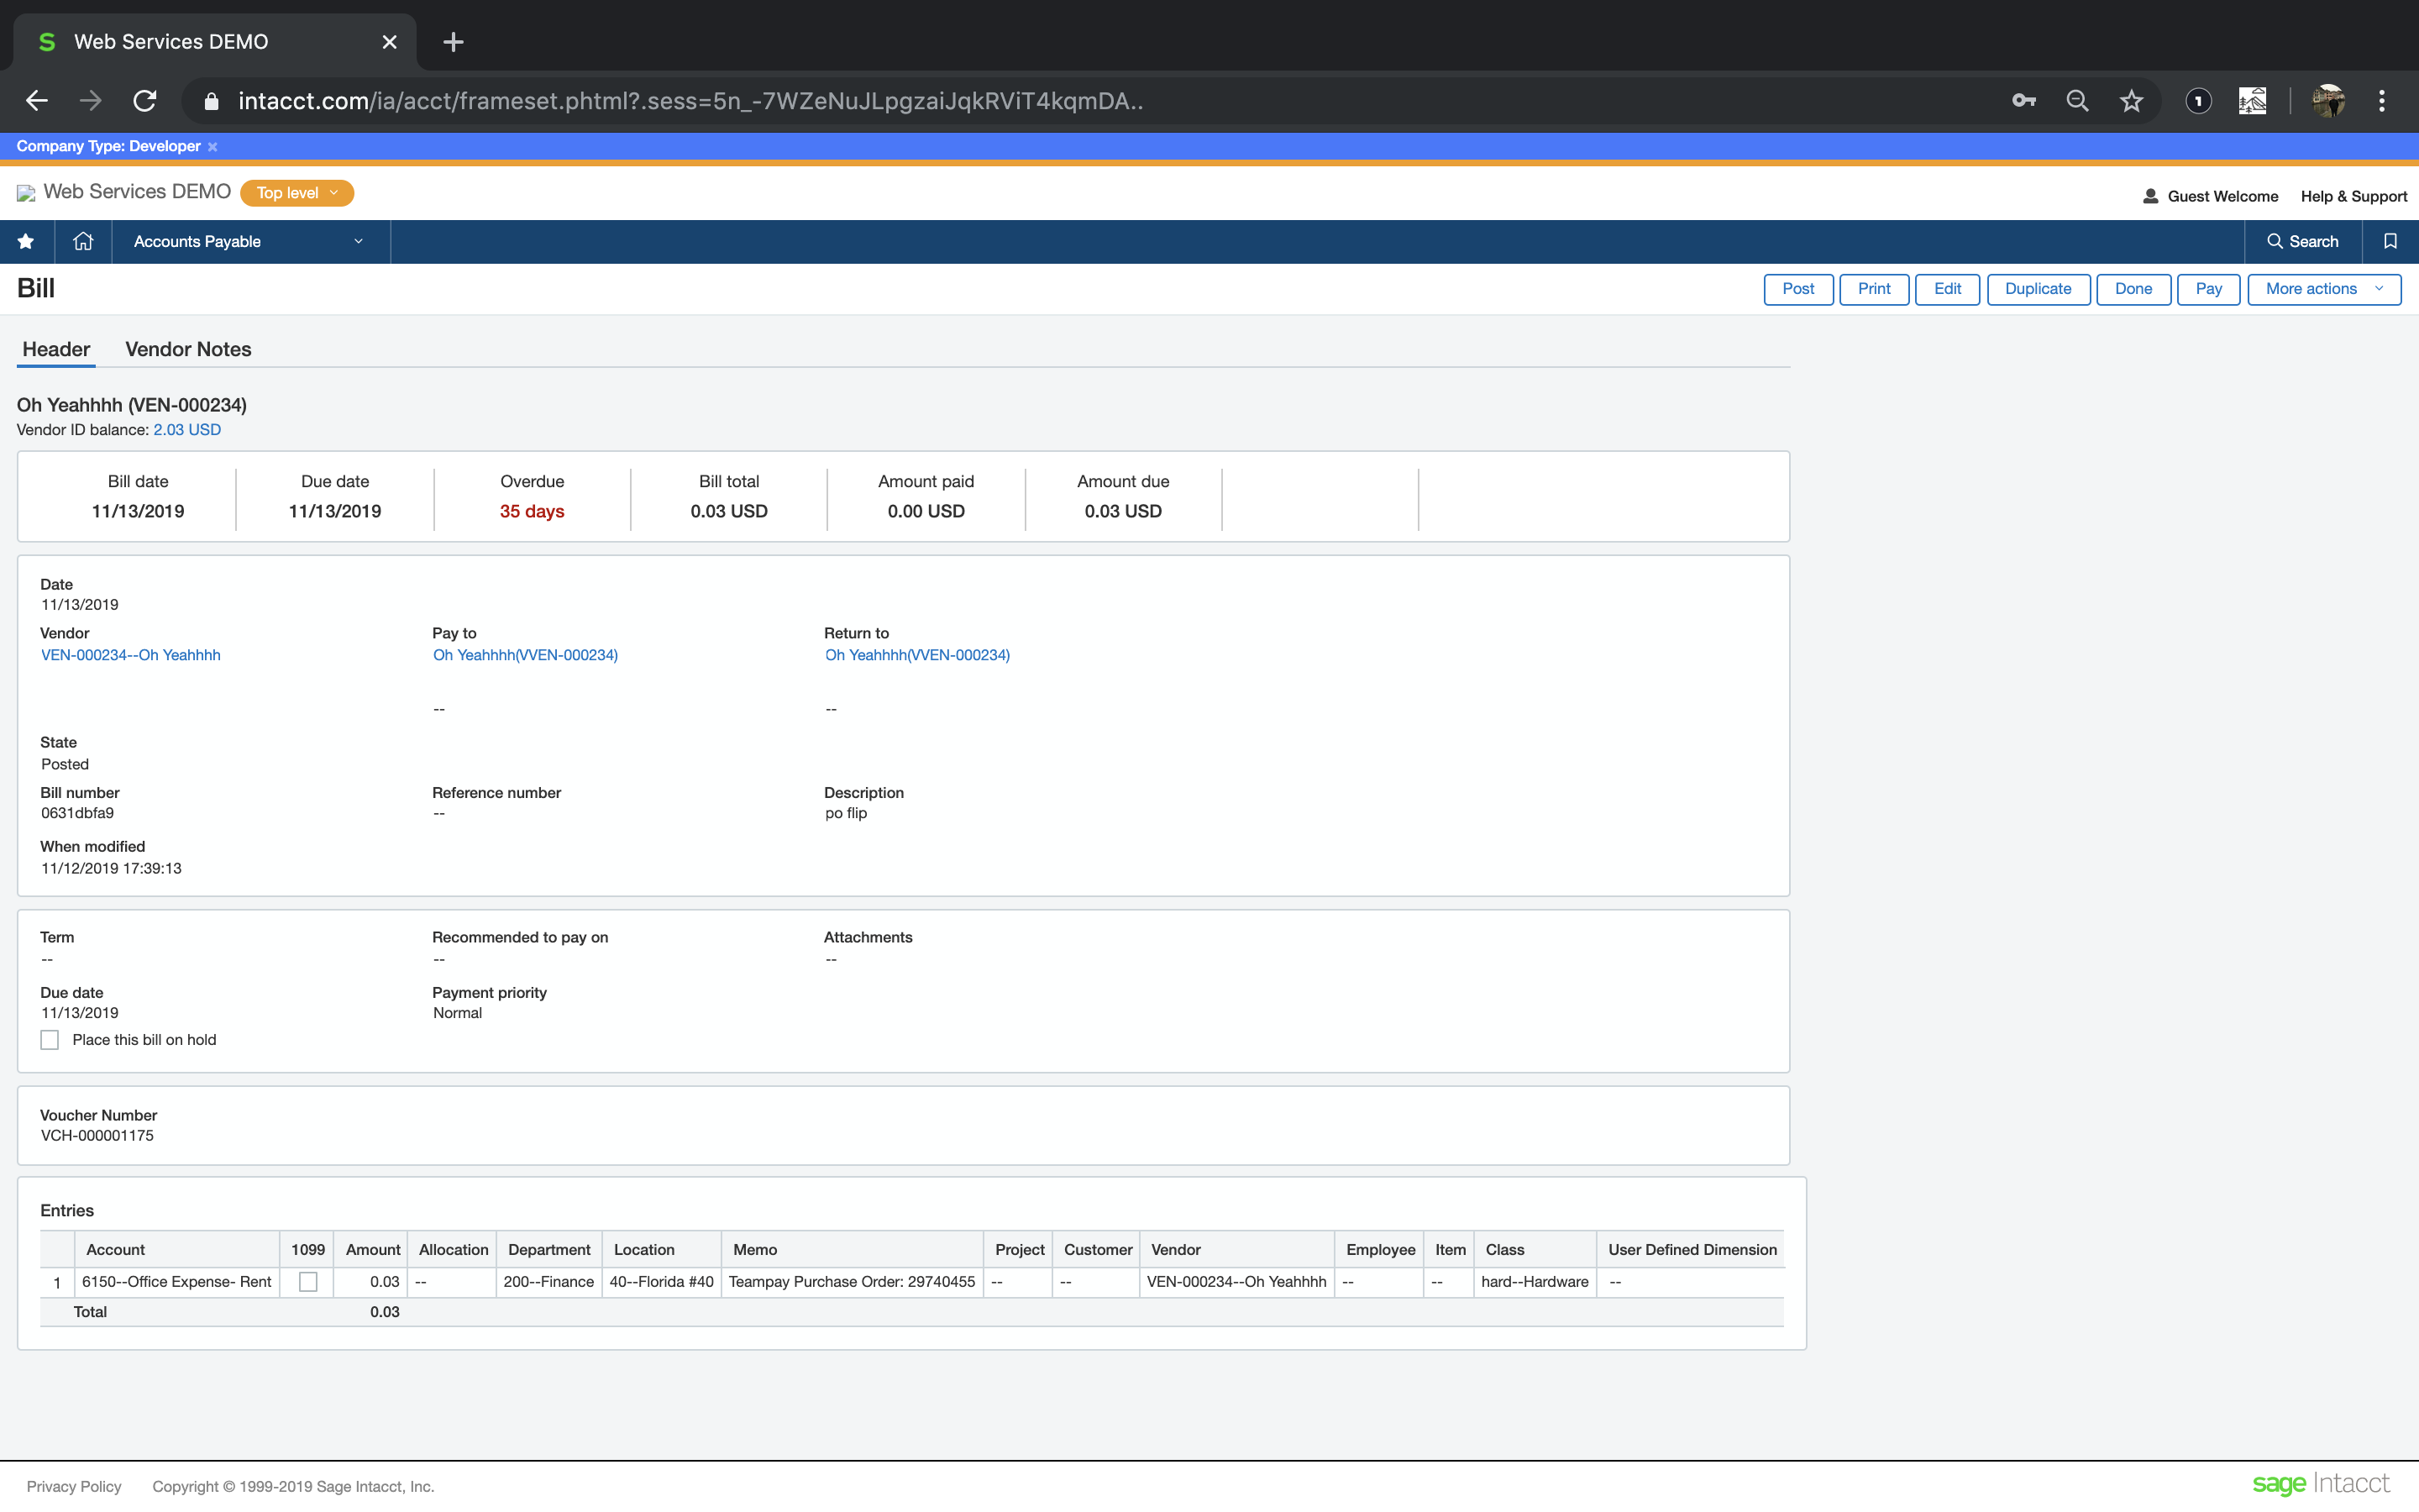Expand the More actions dropdown
This screenshot has height=1512, width=2419.
click(x=2324, y=289)
